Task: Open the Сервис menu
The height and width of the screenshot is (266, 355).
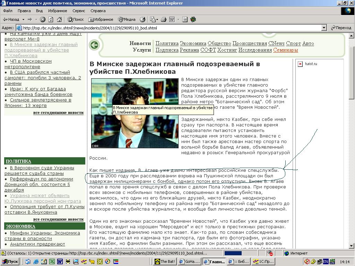Action: (79, 11)
